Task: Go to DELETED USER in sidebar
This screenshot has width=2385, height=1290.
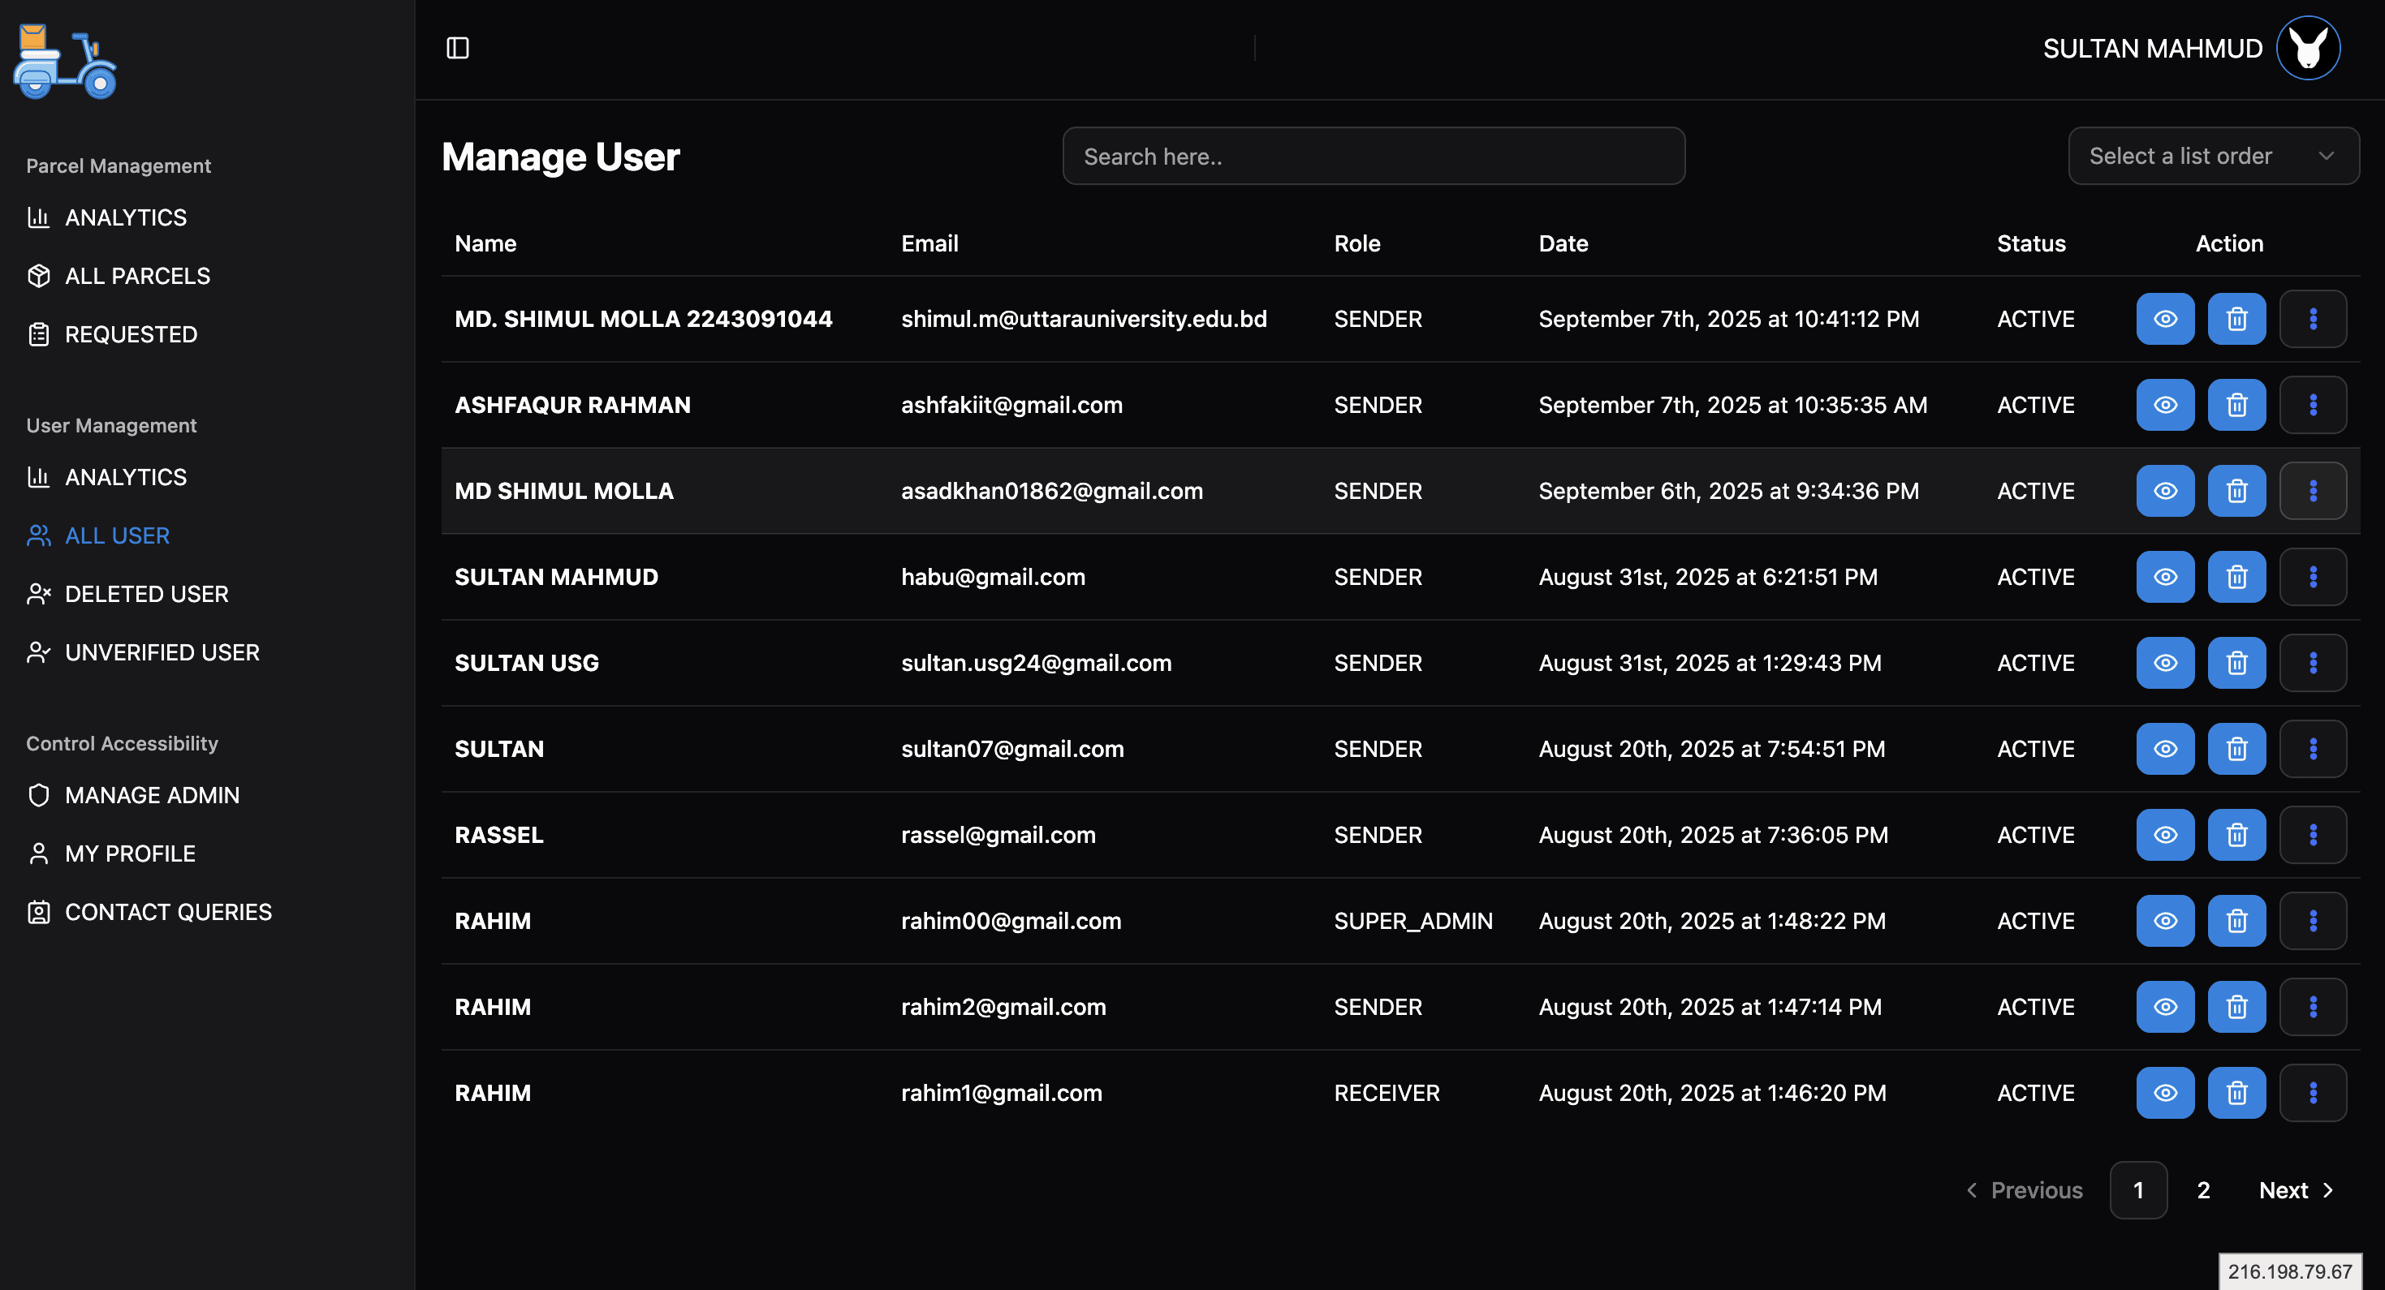Action: coord(146,594)
